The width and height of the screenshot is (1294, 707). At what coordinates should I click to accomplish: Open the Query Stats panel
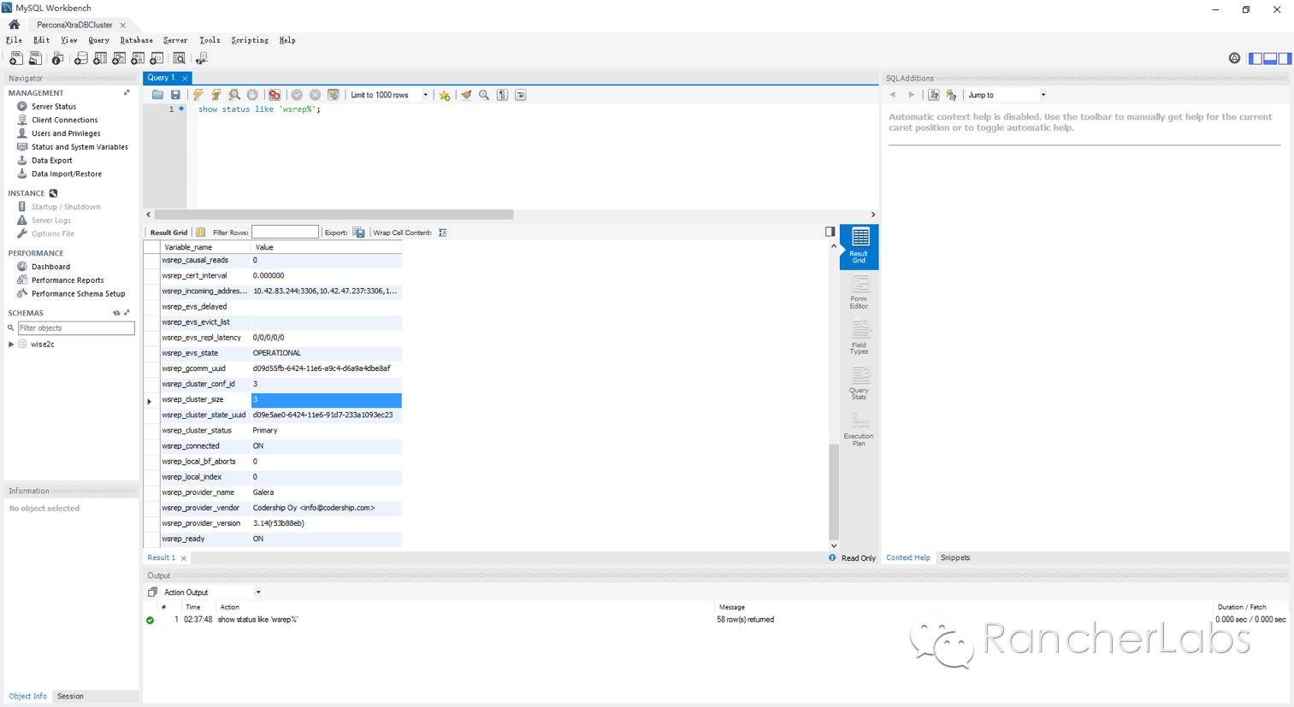859,383
